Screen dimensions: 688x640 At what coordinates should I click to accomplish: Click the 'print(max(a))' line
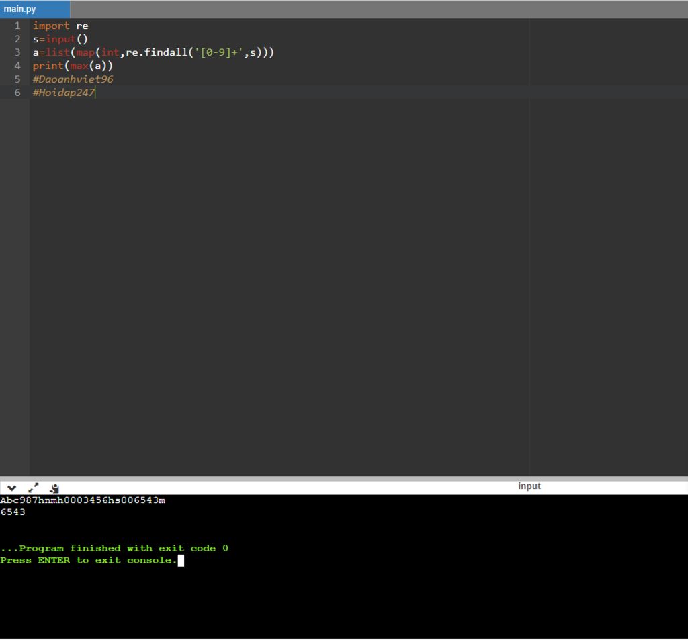point(73,66)
